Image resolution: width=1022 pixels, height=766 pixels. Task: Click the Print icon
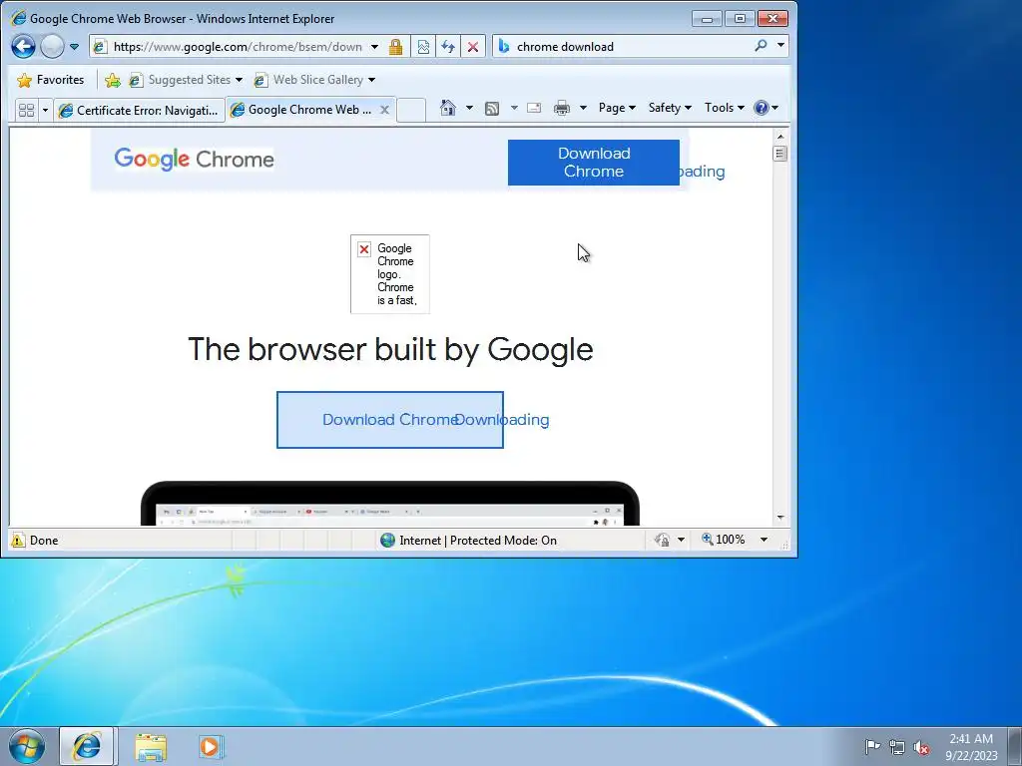click(x=561, y=108)
